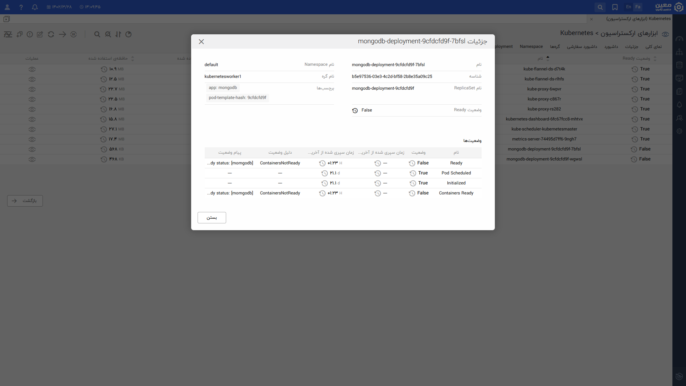Close the mongodb pod details dialog
Screen dimensions: 686x386
point(202,42)
